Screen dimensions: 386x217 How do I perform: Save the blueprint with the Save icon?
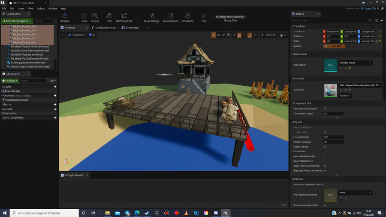pyautogui.click(x=84, y=18)
